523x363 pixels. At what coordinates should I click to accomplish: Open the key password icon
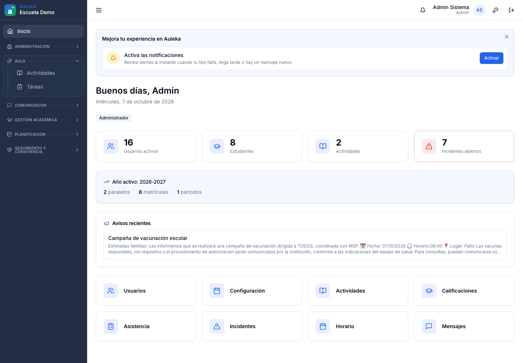click(495, 10)
